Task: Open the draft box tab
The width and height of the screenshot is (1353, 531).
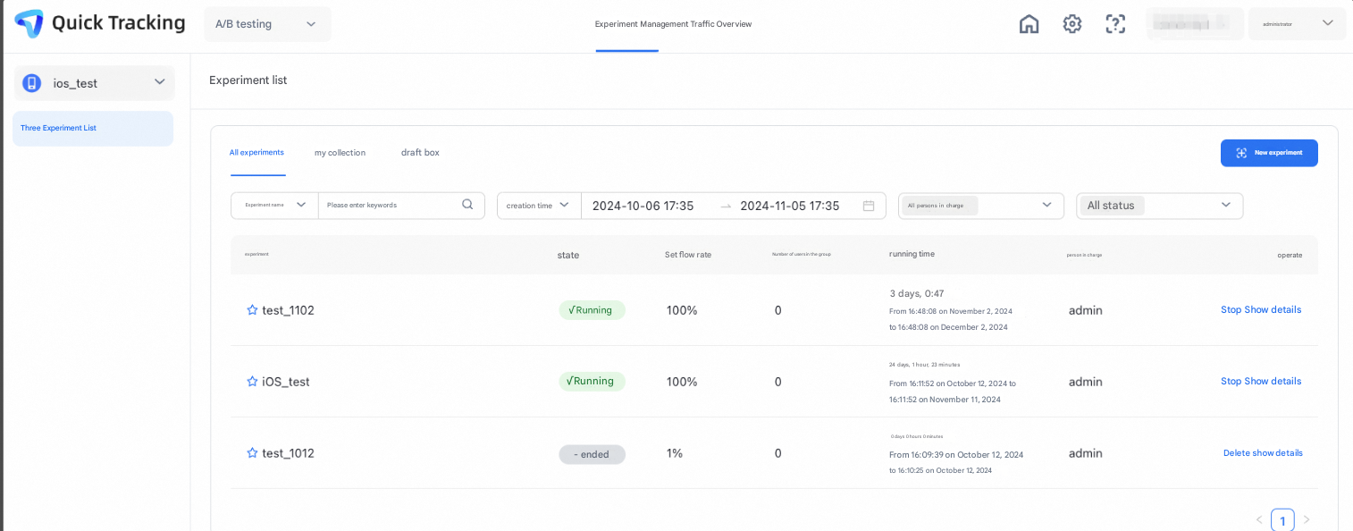Action: [x=420, y=153]
